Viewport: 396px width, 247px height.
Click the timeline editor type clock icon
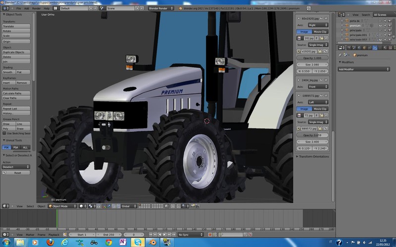point(5,234)
